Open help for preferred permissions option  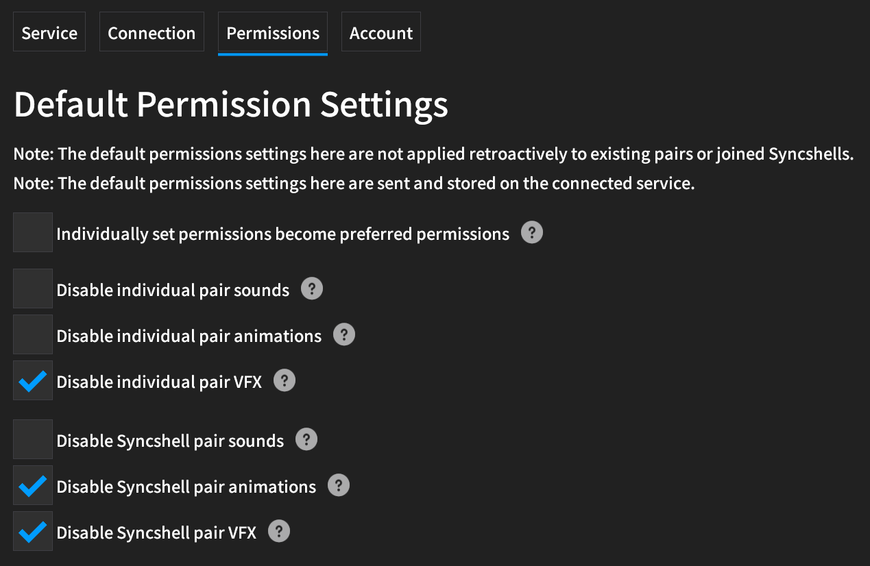pyautogui.click(x=532, y=233)
